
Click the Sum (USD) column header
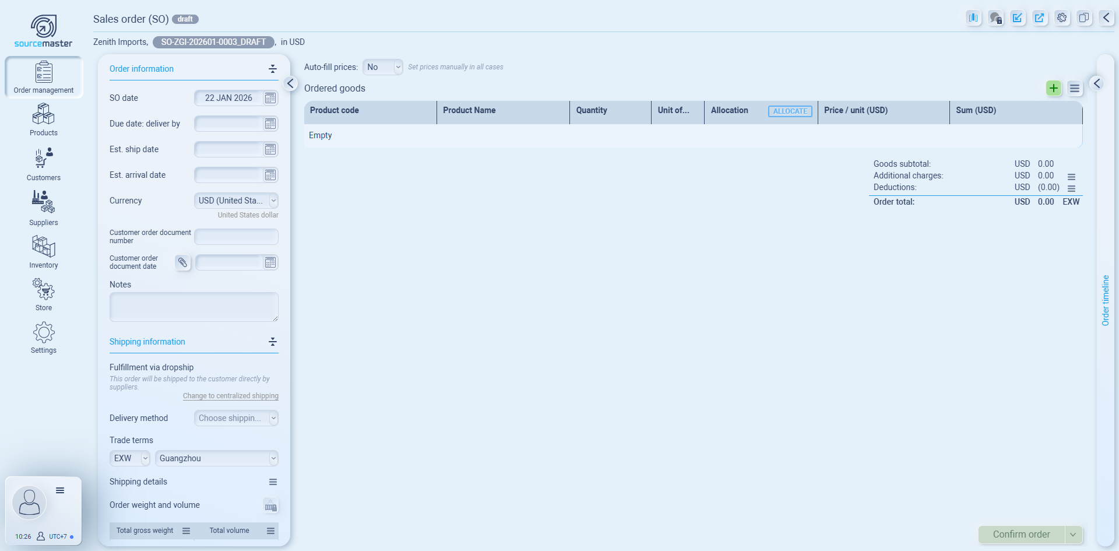(1016, 111)
